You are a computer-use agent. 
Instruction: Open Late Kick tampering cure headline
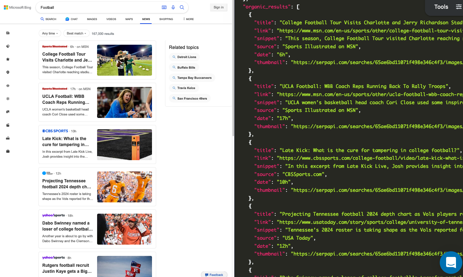(66, 141)
